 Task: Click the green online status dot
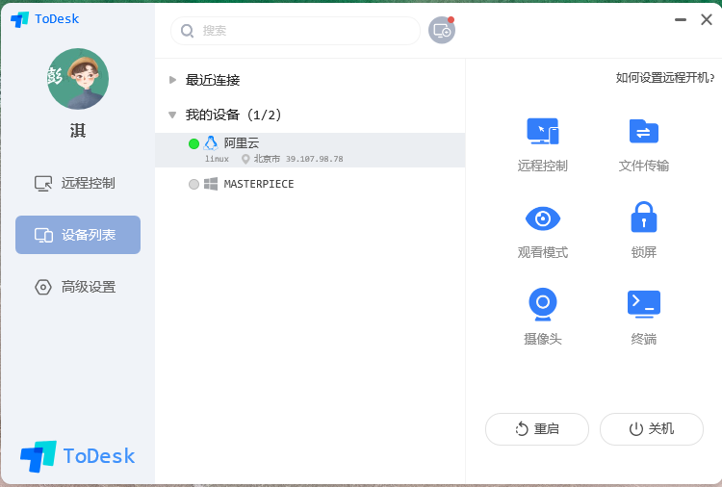point(193,144)
